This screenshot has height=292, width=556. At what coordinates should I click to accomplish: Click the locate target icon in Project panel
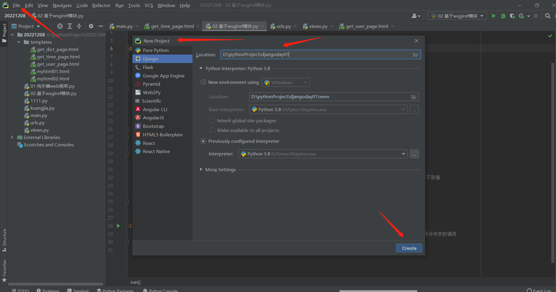[60, 26]
